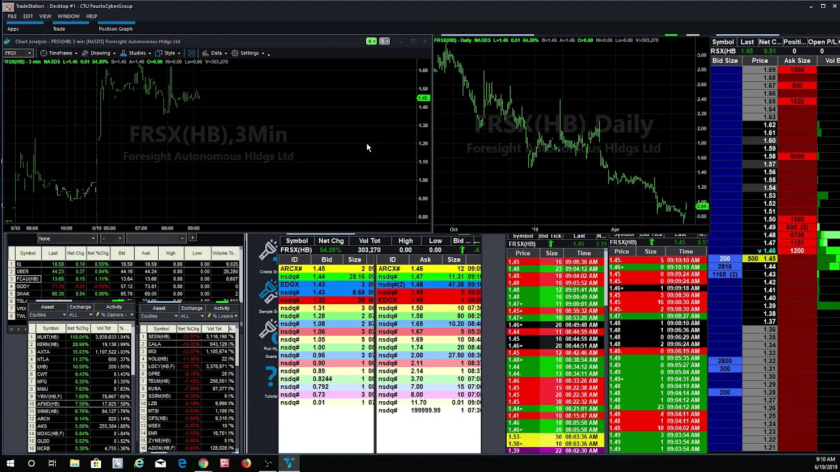Sort gainers list by Vol Tot header
This screenshot has height=472, width=840.
tap(104, 328)
